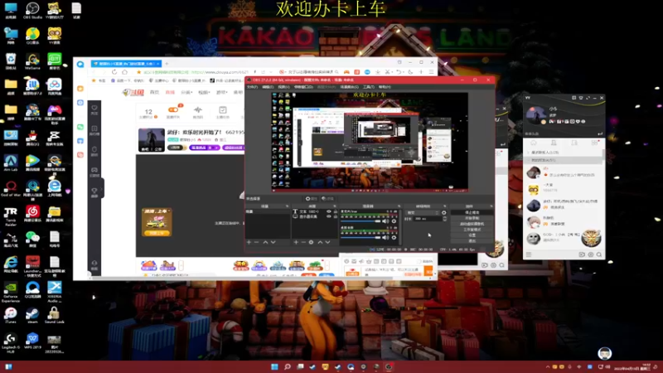Open source Properties button above OBS docks

312,198
